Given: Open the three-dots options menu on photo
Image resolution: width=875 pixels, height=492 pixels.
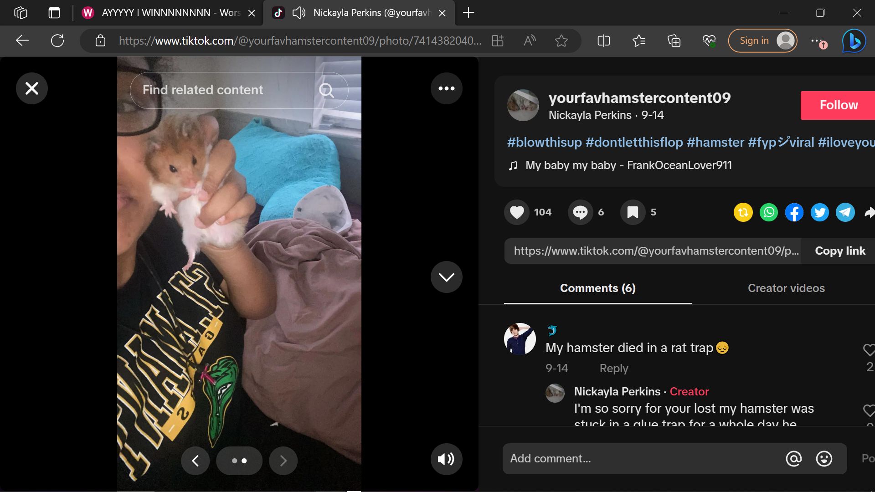Looking at the screenshot, I should coord(446,88).
